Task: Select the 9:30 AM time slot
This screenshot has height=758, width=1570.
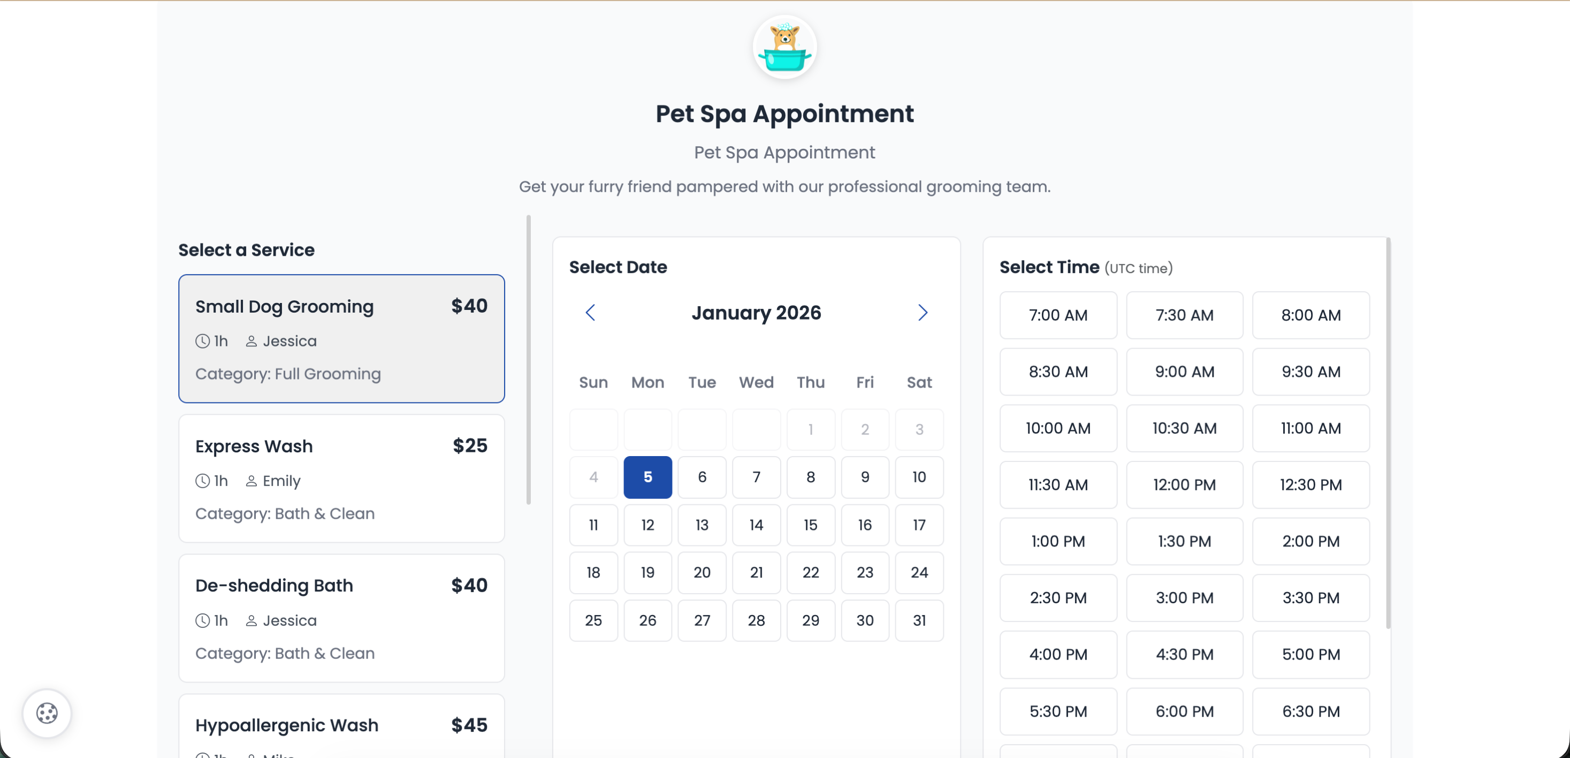Action: (x=1311, y=372)
